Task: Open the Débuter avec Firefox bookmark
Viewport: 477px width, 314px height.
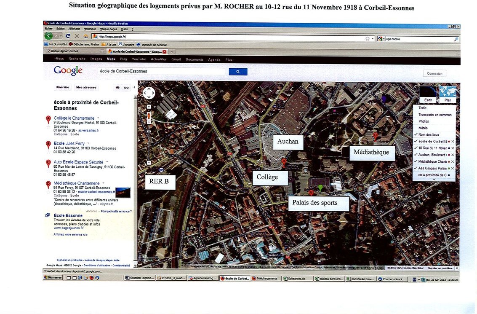Action: pyautogui.click(x=84, y=44)
